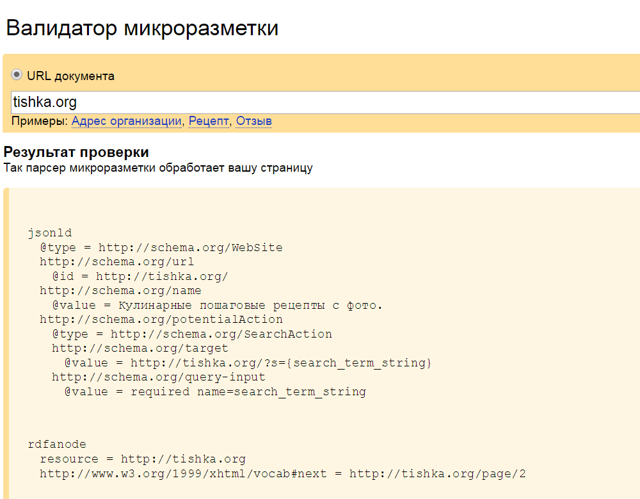Open the "Адрес организации" example link
The width and height of the screenshot is (640, 499).
(x=126, y=121)
